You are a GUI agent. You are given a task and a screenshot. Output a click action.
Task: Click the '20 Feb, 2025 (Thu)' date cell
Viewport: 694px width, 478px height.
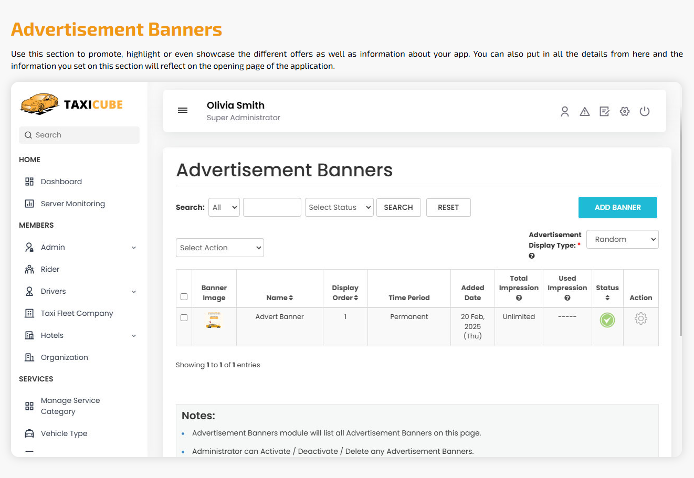coord(472,326)
